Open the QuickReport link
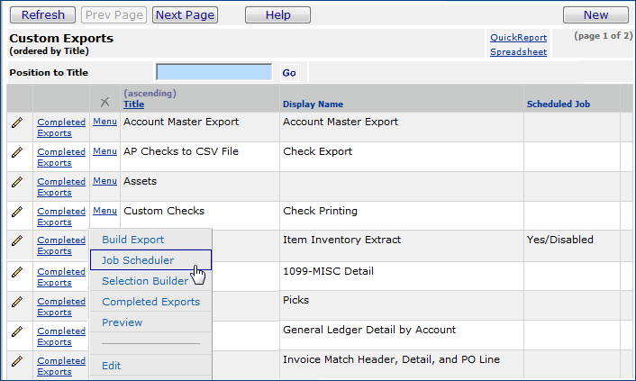The height and width of the screenshot is (381, 636). click(x=518, y=38)
